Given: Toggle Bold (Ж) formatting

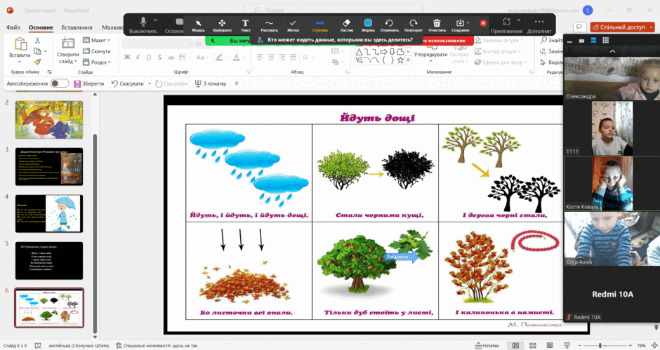Looking at the screenshot, I should pos(127,58).
